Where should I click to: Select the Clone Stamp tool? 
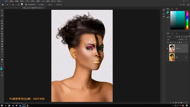click(x=2, y=34)
